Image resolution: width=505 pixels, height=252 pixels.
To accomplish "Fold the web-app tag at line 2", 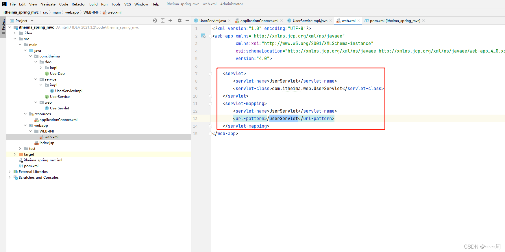I will click(210, 36).
